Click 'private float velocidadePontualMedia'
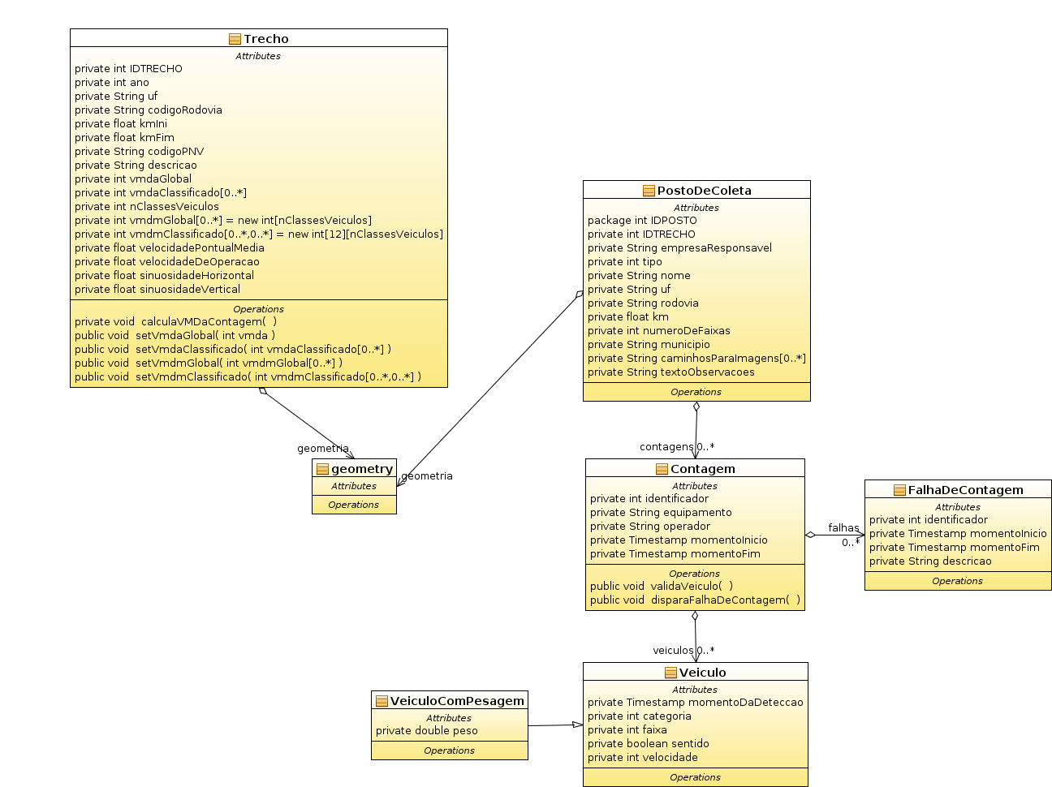Viewport: 1052px width, 787px height. pos(170,248)
